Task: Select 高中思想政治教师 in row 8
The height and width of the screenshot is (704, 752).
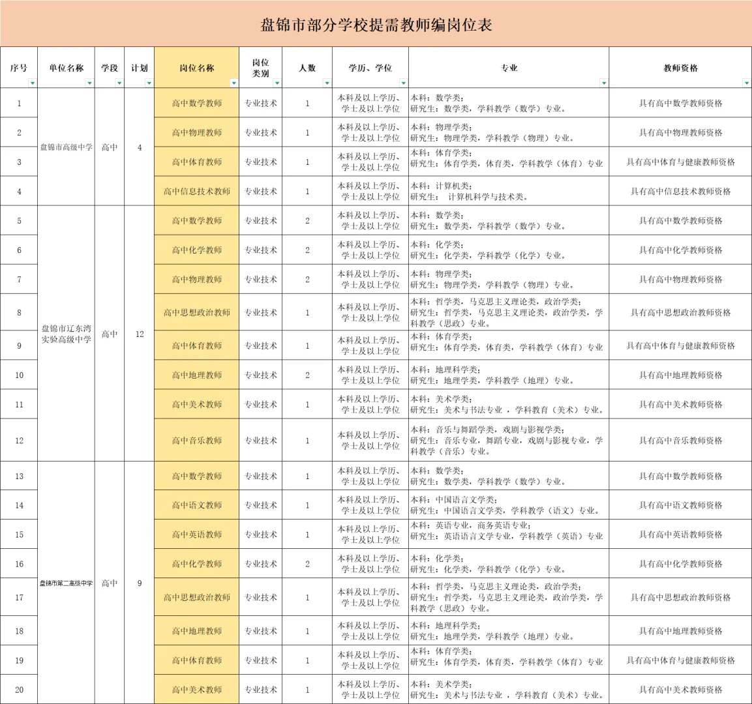Action: (196, 312)
